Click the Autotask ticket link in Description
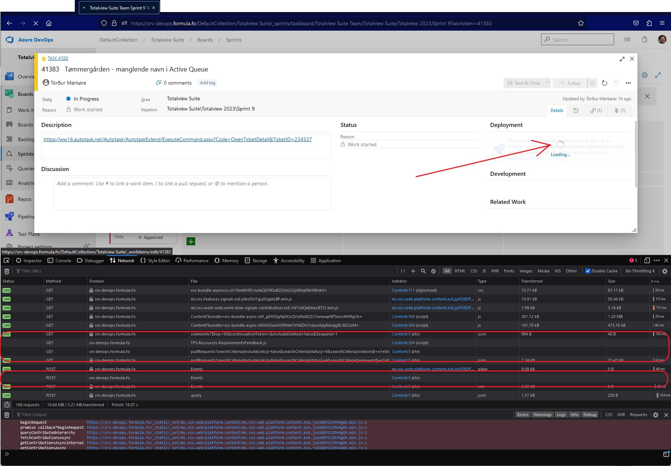The height and width of the screenshot is (466, 671). click(x=177, y=139)
